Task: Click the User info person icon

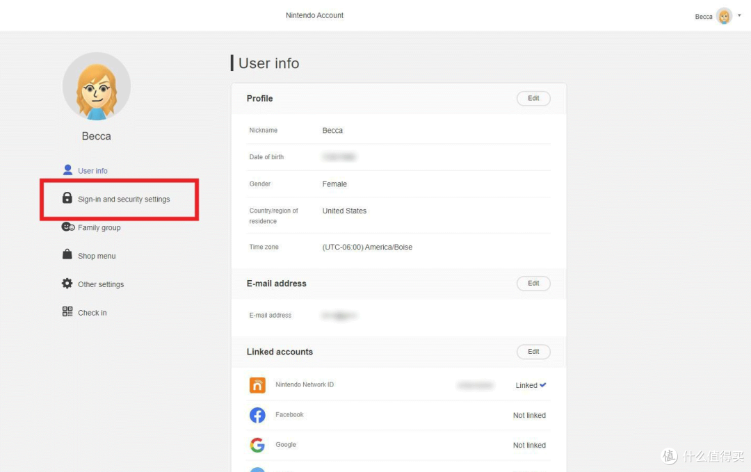Action: [x=67, y=170]
